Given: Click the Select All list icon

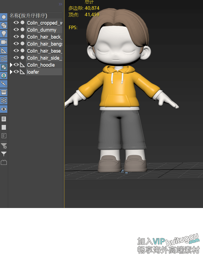Looking at the screenshot, I should (4, 119).
